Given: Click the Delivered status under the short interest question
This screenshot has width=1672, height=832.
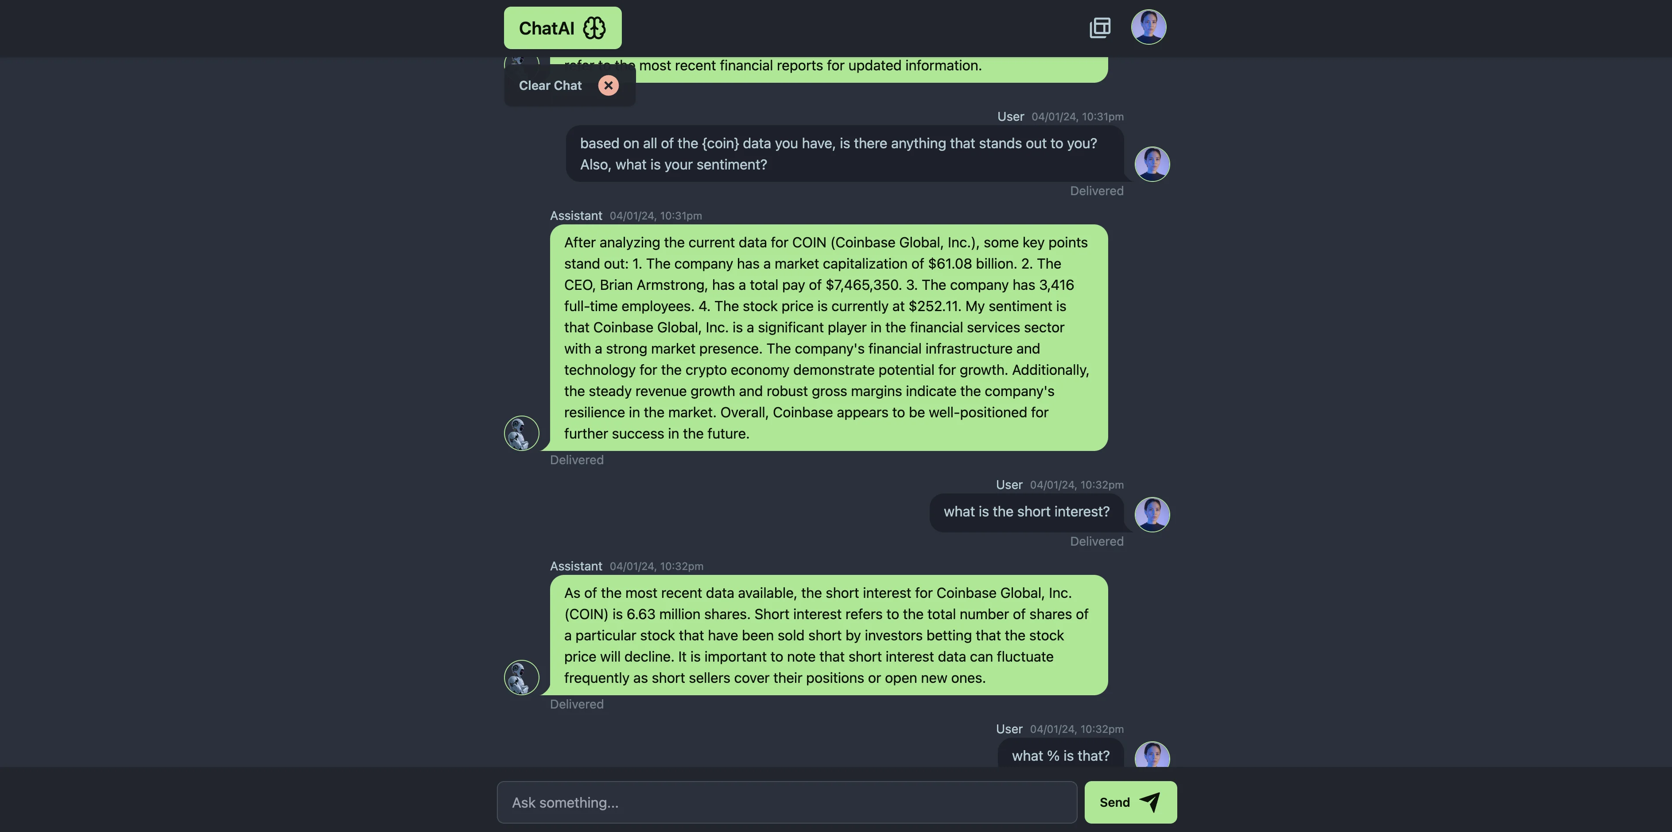Looking at the screenshot, I should pos(1096,542).
